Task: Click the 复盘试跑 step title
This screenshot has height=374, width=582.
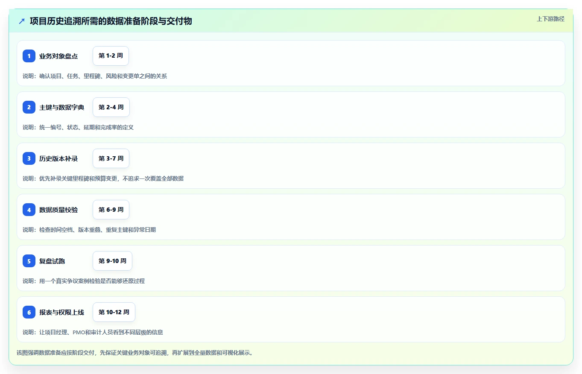Action: point(52,261)
